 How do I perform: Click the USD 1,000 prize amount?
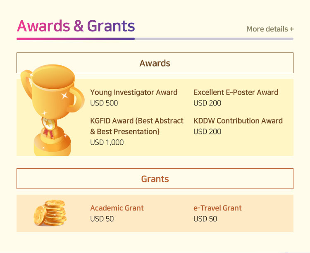pyautogui.click(x=107, y=142)
